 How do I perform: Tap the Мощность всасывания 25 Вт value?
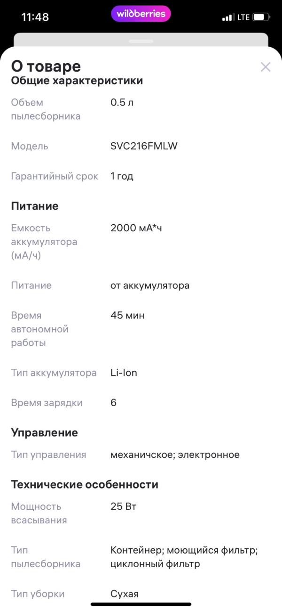coord(123,506)
